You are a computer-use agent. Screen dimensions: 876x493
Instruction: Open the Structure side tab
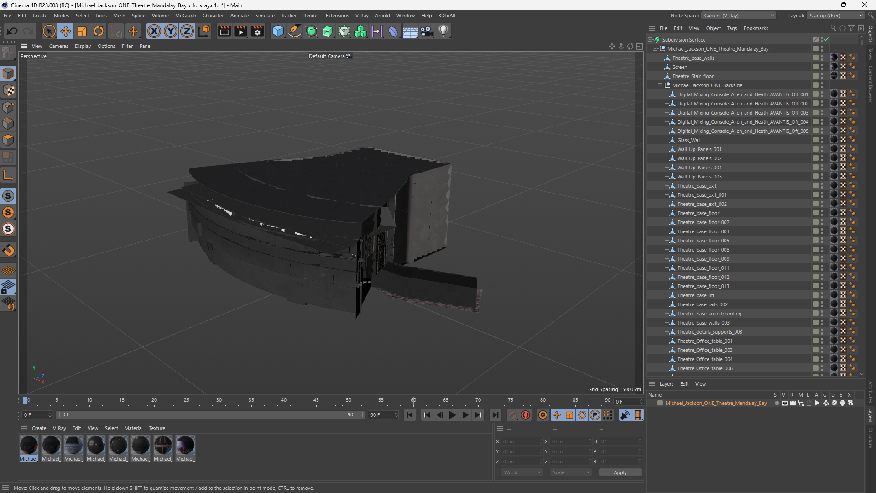point(871,438)
